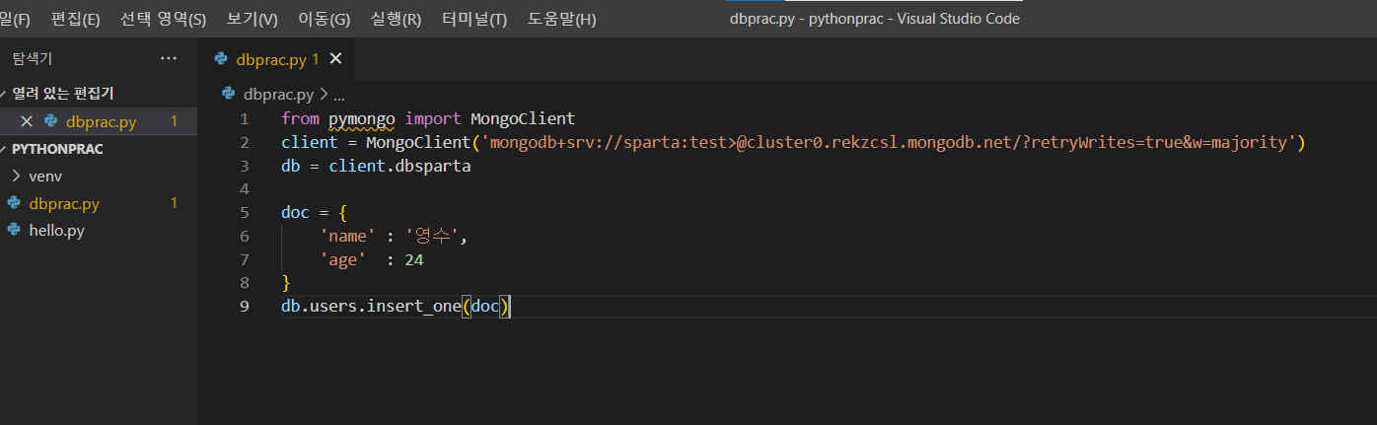1377x425 pixels.
Task: Open the 실행(R) menu
Action: click(396, 19)
